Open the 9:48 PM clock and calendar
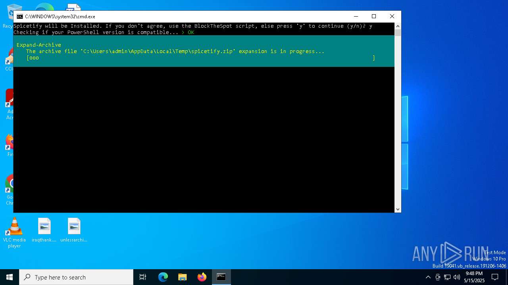 click(474, 277)
